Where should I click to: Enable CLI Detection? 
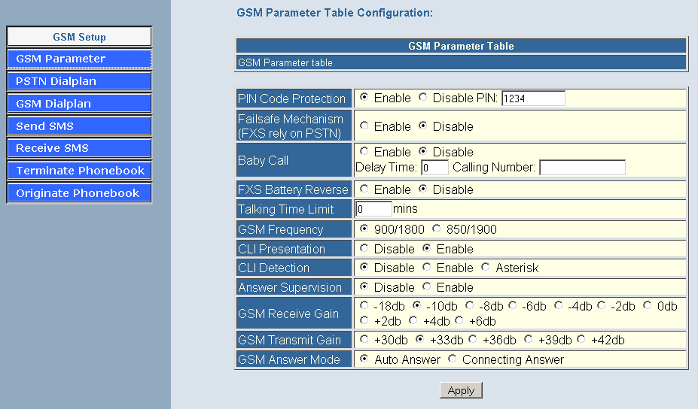pos(426,267)
